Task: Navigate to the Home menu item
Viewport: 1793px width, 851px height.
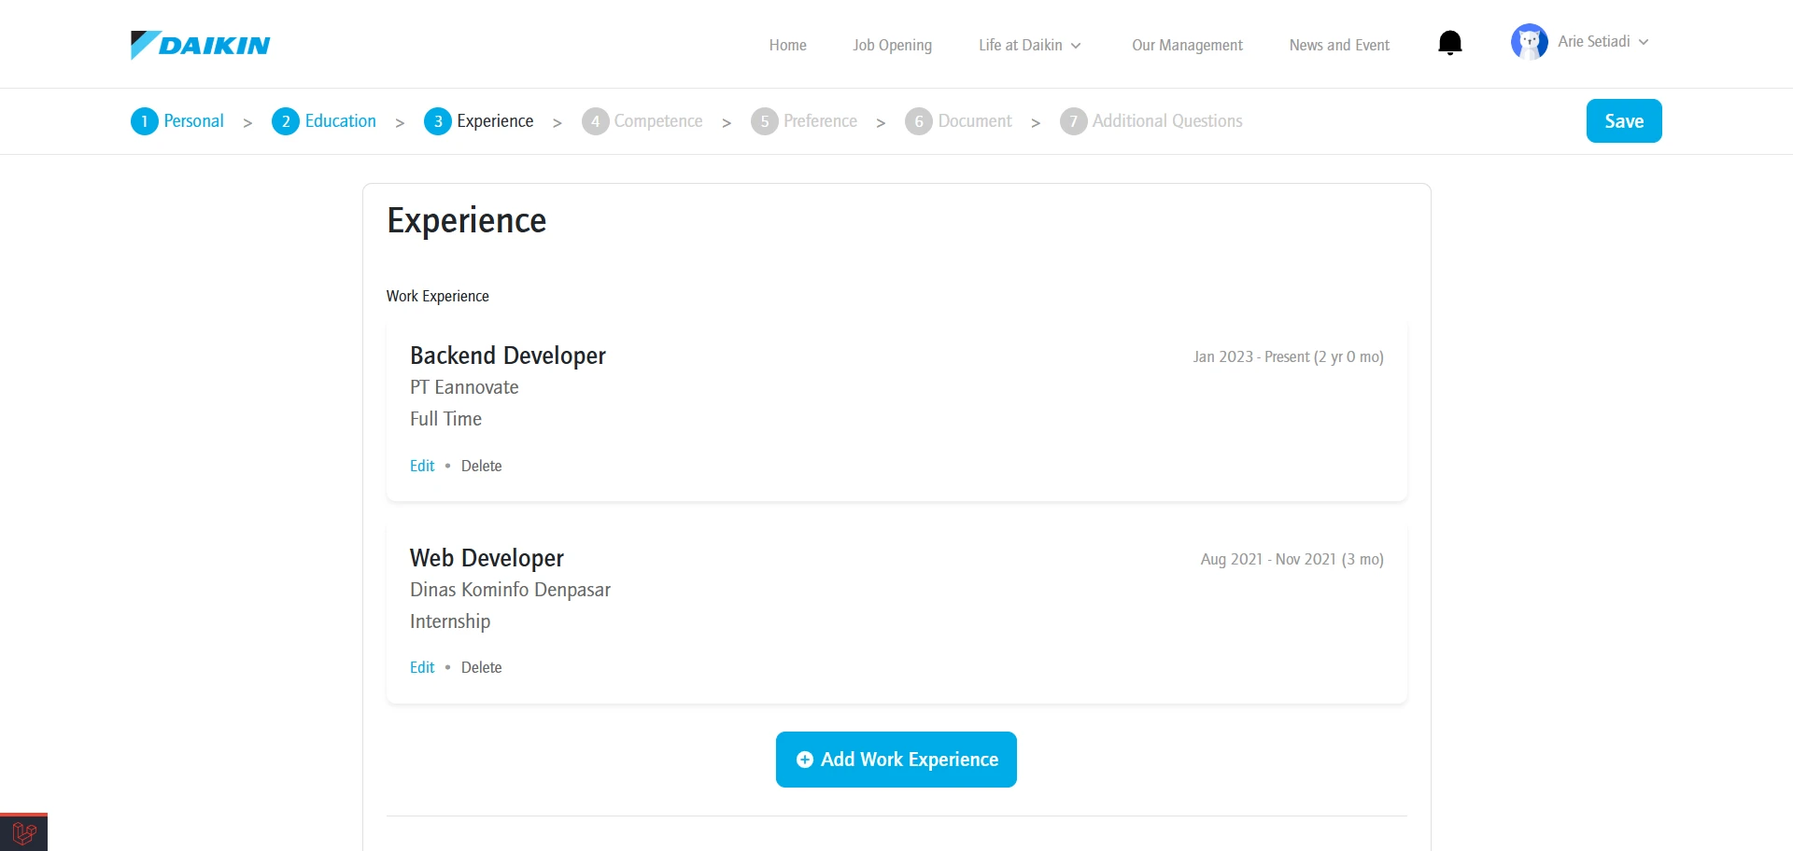Action: pos(787,45)
